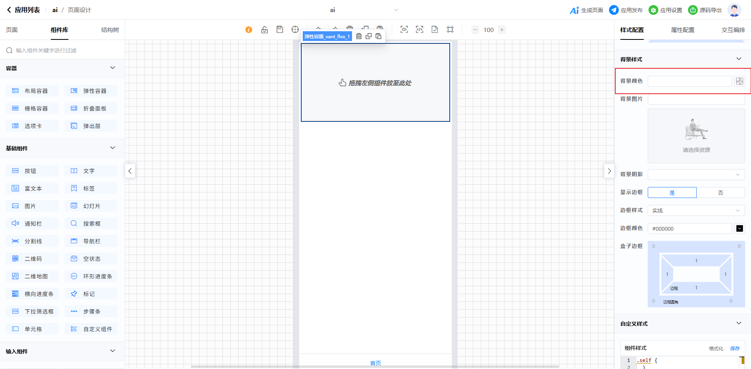The height and width of the screenshot is (369, 751).
Task: Click the orange info icon
Action: pyautogui.click(x=249, y=30)
